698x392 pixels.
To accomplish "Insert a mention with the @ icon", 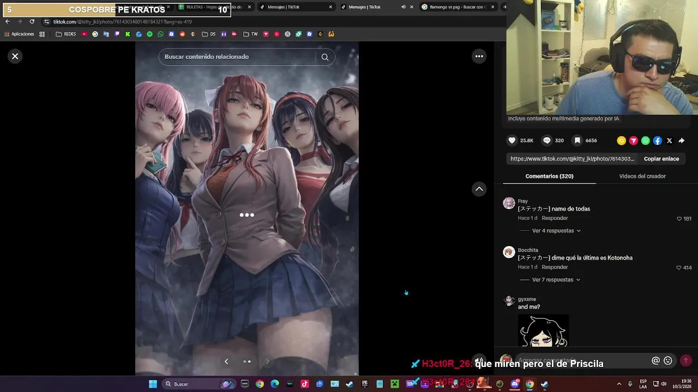I will (x=655, y=360).
